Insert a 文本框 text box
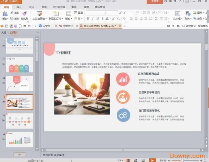 [x=177, y=14]
